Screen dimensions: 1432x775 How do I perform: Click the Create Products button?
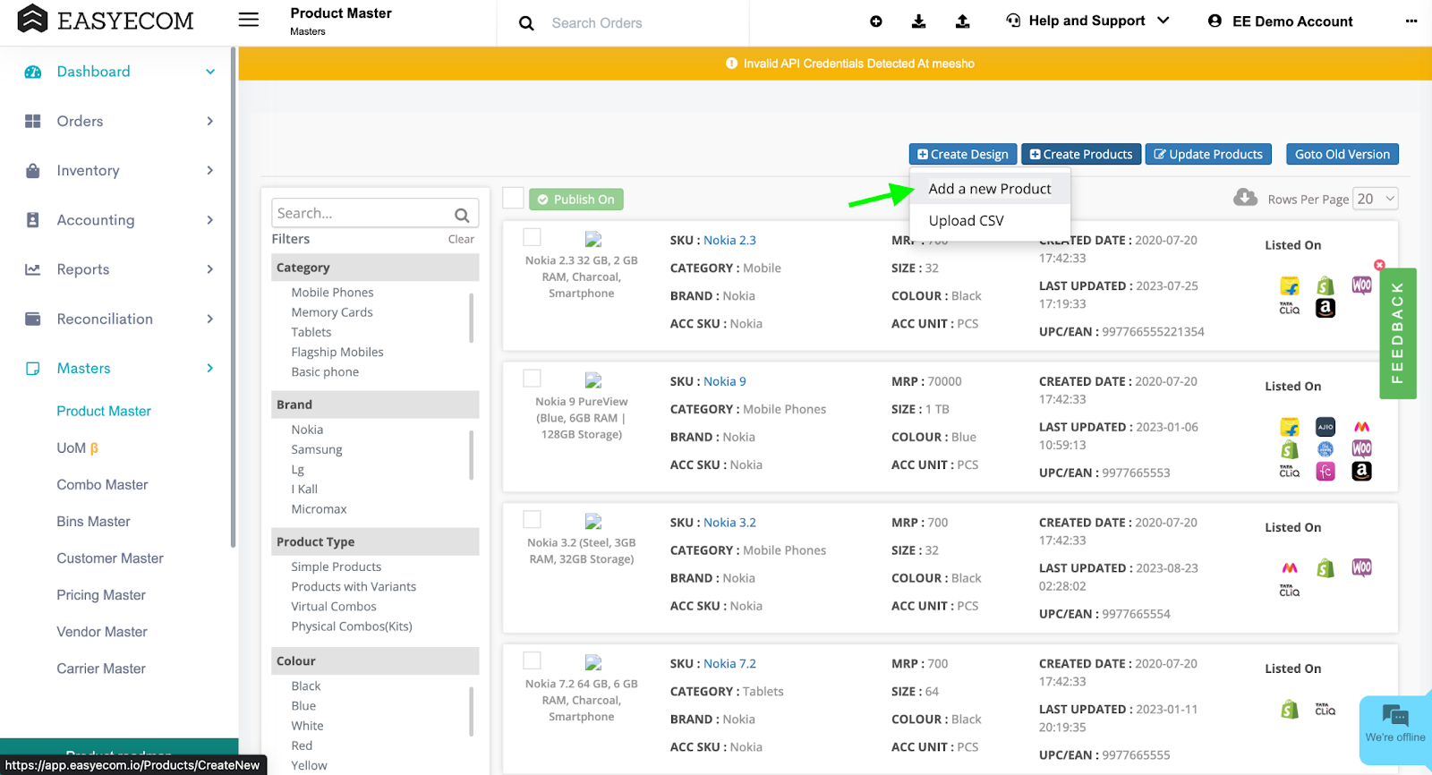pyautogui.click(x=1081, y=154)
